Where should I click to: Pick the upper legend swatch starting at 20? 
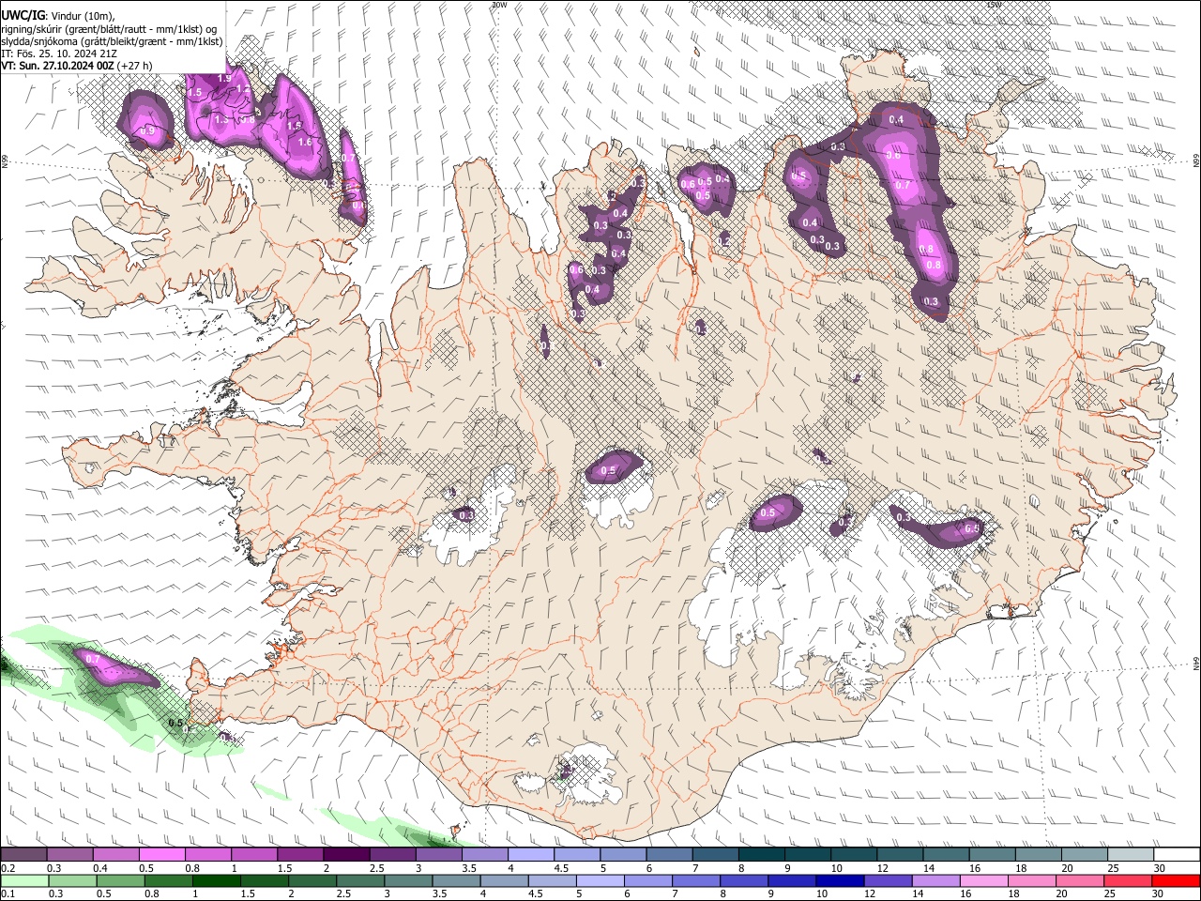[1085, 854]
